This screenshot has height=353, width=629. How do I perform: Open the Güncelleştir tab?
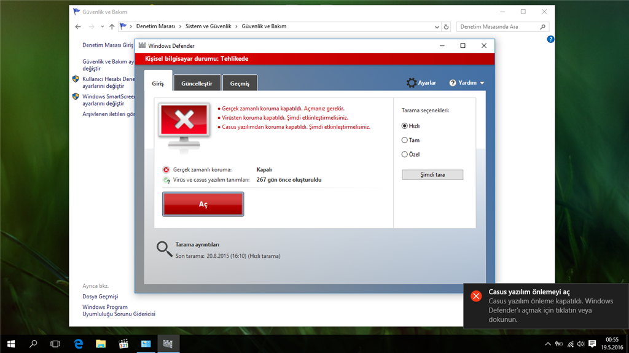click(197, 83)
